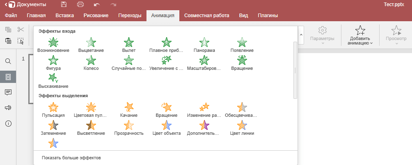
Task: Apply the Пульсация emphasis effect
Action: click(x=53, y=109)
